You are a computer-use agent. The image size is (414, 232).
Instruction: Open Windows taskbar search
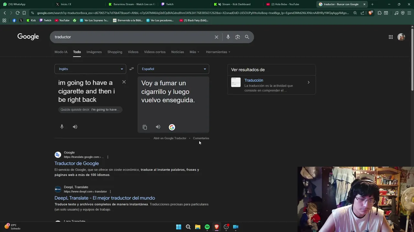188,227
